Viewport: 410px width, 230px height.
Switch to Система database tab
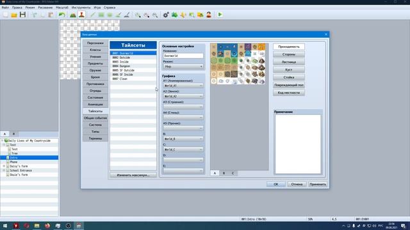[95, 125]
